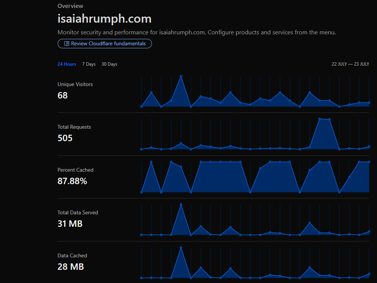Click the Review Cloudflare fundamentals button
The image size is (377, 283).
[104, 43]
